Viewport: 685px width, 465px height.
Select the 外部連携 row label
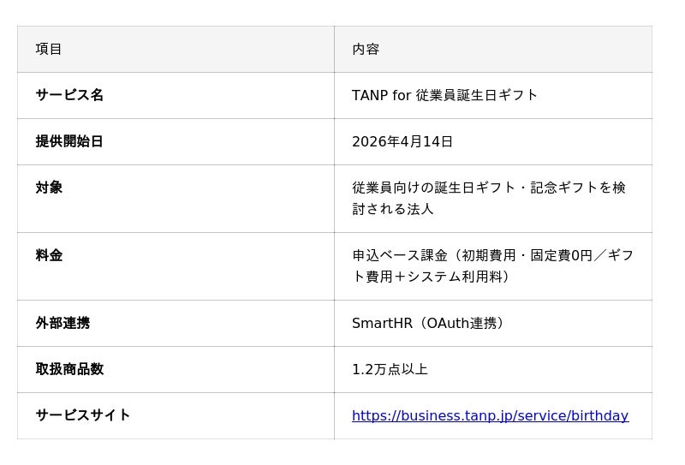pyautogui.click(x=63, y=323)
